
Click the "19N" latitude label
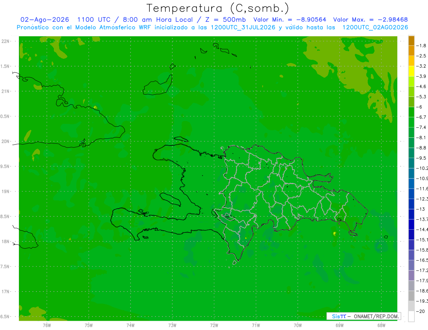tap(5, 192)
